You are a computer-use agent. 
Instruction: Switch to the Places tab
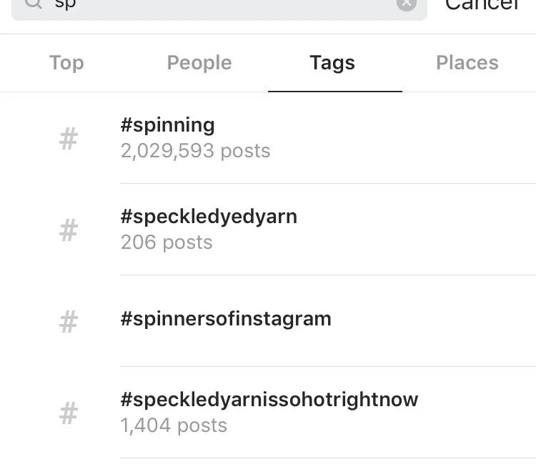(x=467, y=63)
